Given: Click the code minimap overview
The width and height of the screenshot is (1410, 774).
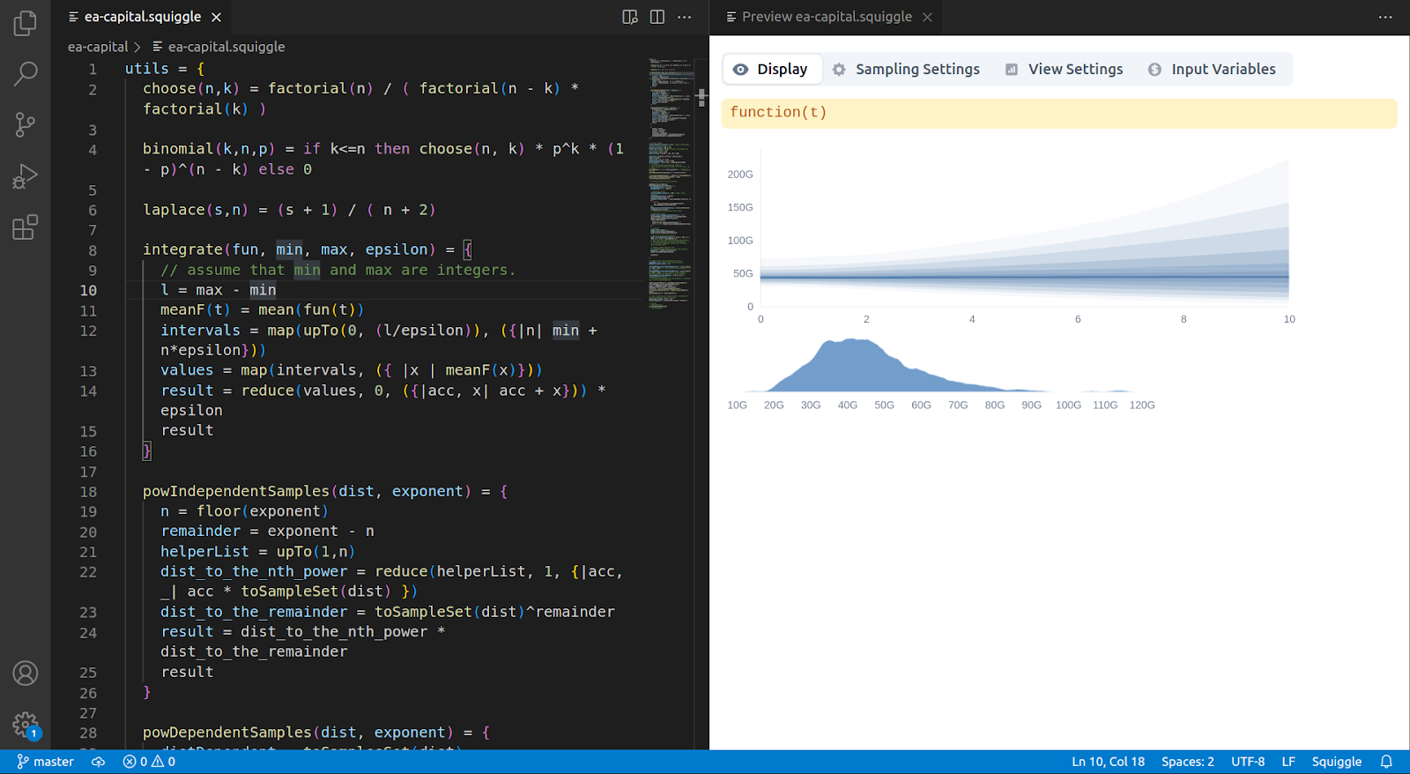Looking at the screenshot, I should pos(670,176).
